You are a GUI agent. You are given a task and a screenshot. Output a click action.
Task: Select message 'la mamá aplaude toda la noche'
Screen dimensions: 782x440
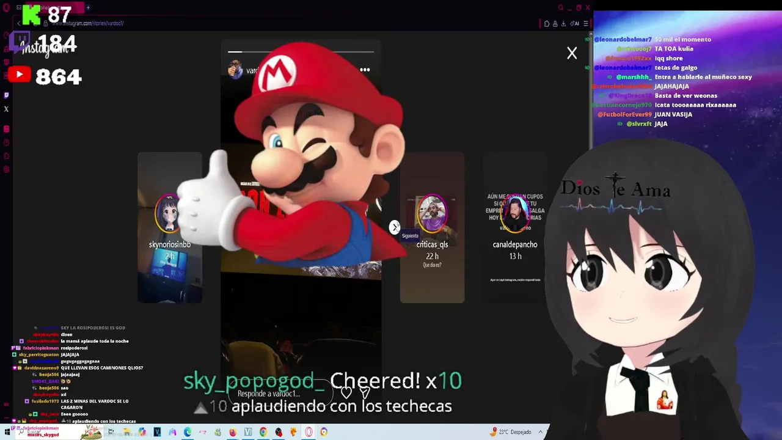pos(95,341)
